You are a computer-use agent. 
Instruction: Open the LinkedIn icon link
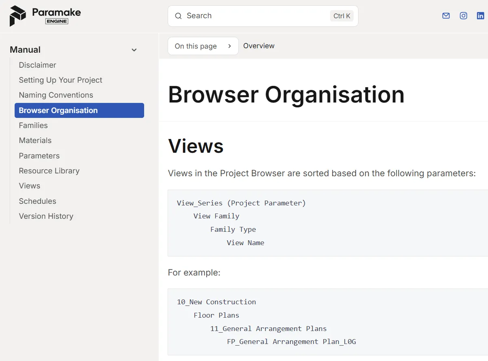click(480, 16)
